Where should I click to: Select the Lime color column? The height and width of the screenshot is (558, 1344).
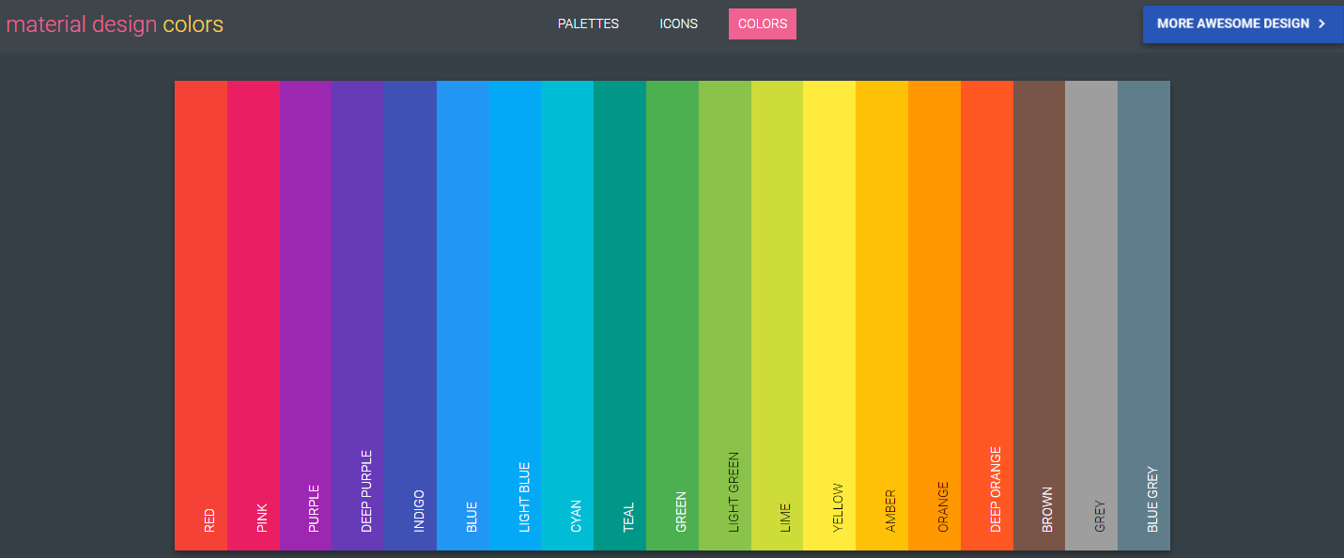[x=778, y=316]
